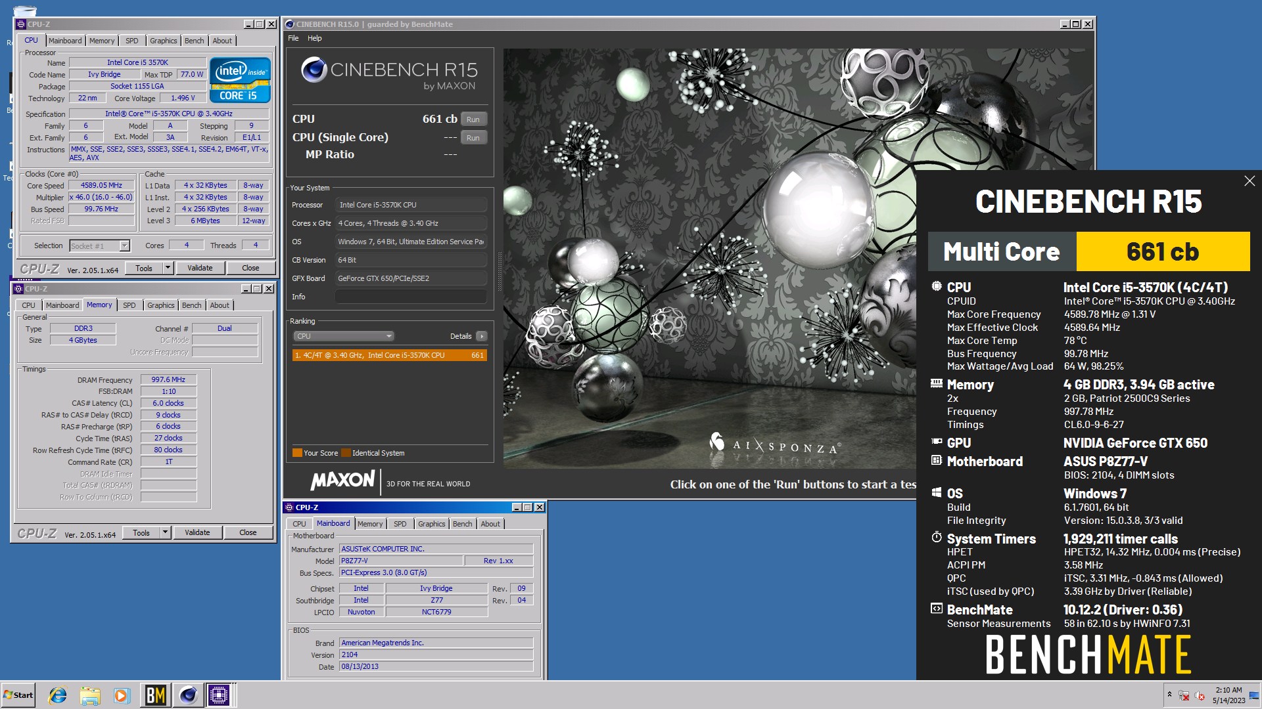Open Memory tab in Mainboard CPU-Z window

pyautogui.click(x=370, y=524)
